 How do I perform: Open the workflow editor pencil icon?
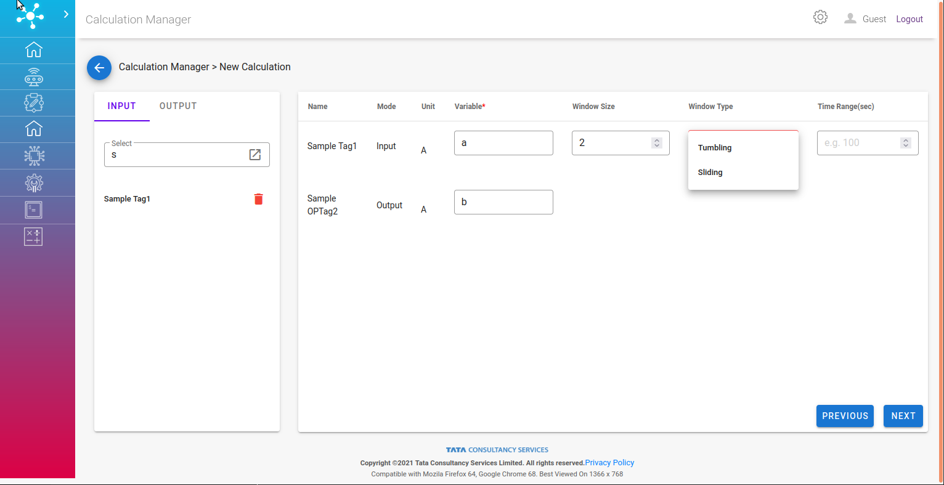click(x=34, y=102)
